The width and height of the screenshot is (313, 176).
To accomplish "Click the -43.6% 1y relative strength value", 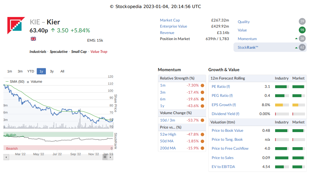I will tap(193, 106).
